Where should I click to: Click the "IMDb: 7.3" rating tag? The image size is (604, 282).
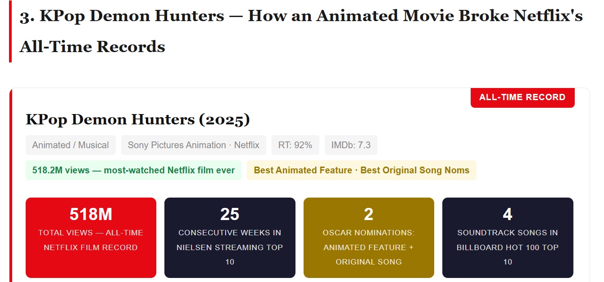(x=351, y=145)
